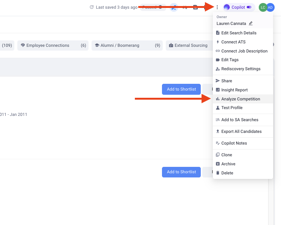
Task: Select Connect ATS option
Action: tap(243, 42)
